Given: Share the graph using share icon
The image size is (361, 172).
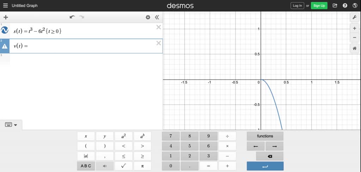Looking at the screenshot, I should [335, 6].
